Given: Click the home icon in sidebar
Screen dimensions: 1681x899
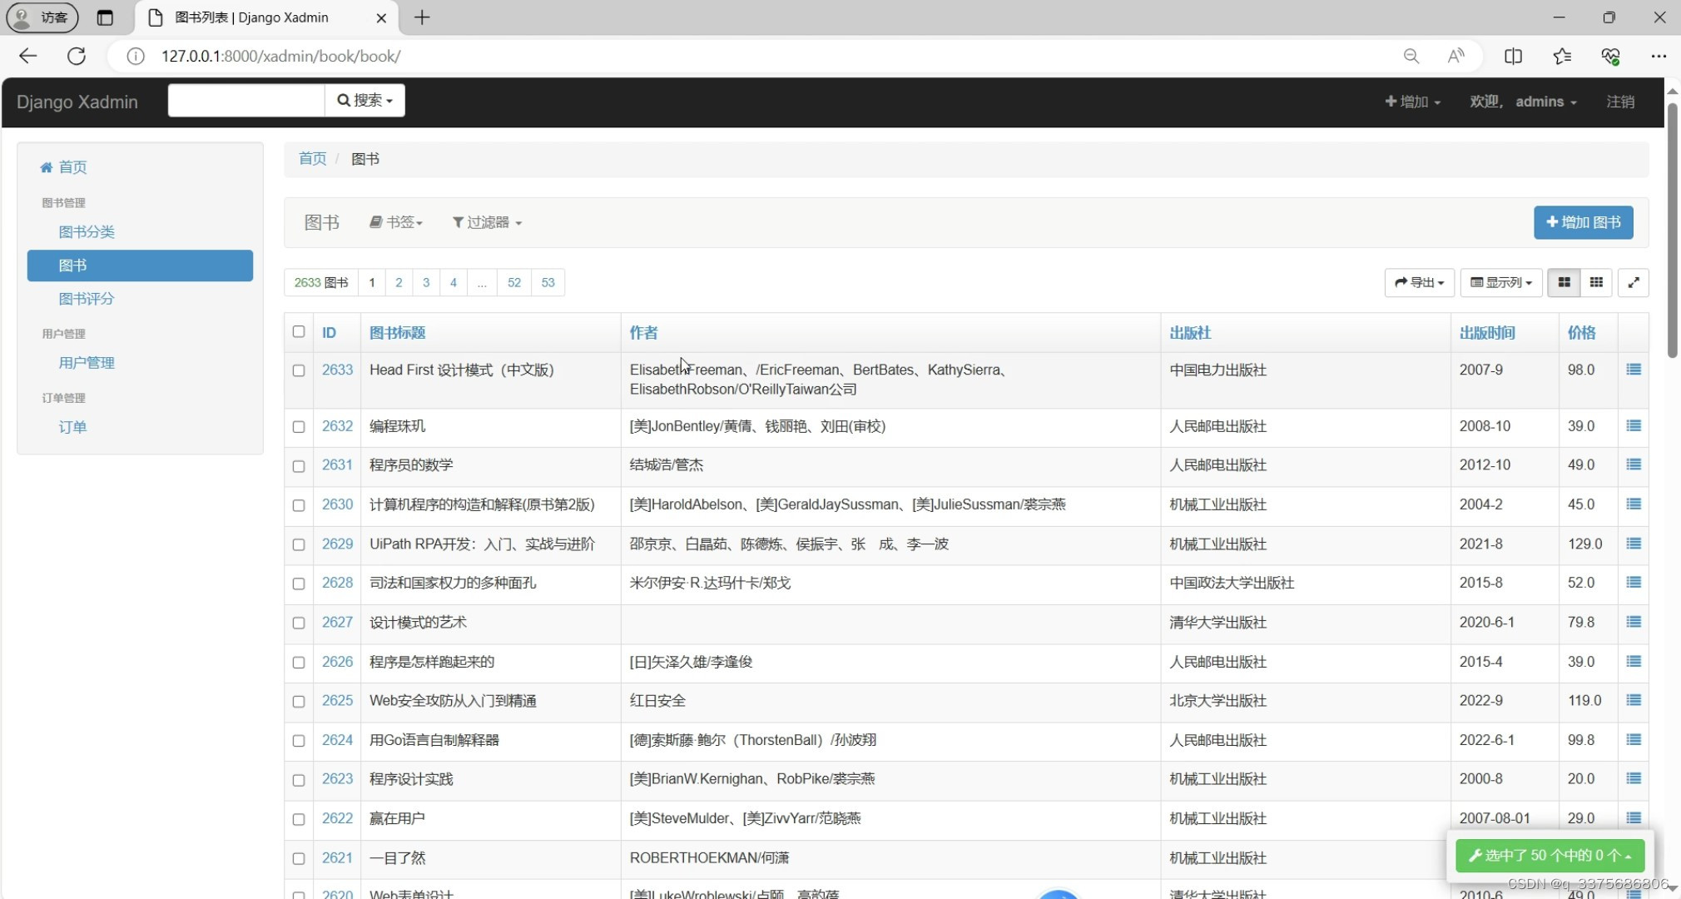Looking at the screenshot, I should click(47, 167).
